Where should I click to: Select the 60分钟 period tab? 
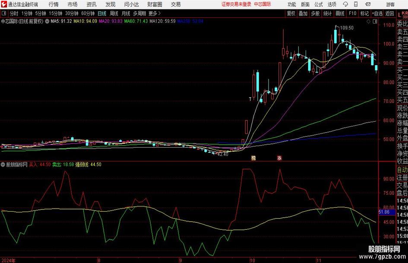coord(88,13)
